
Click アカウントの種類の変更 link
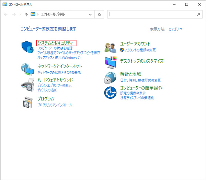(x=140, y=50)
